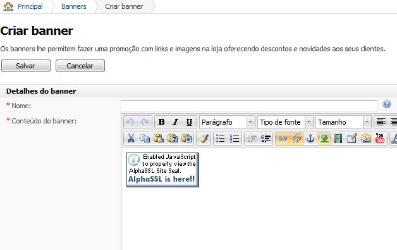Insert a bulleted list
The image size is (397, 250).
click(220, 139)
